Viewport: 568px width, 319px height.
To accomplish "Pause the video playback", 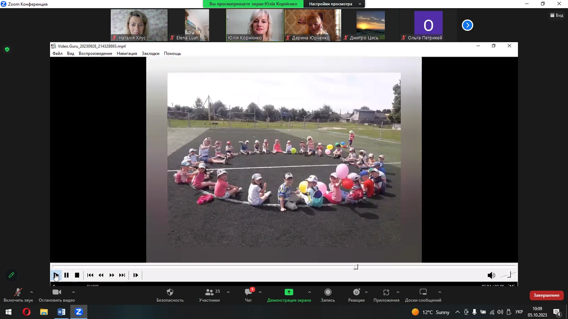I will 66,275.
